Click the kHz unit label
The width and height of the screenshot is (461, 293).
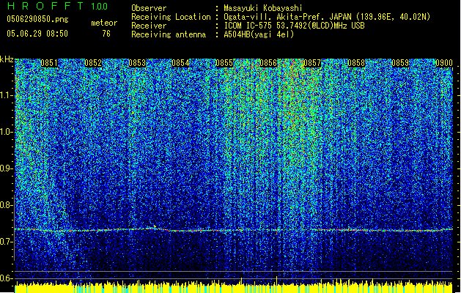(x=7, y=59)
